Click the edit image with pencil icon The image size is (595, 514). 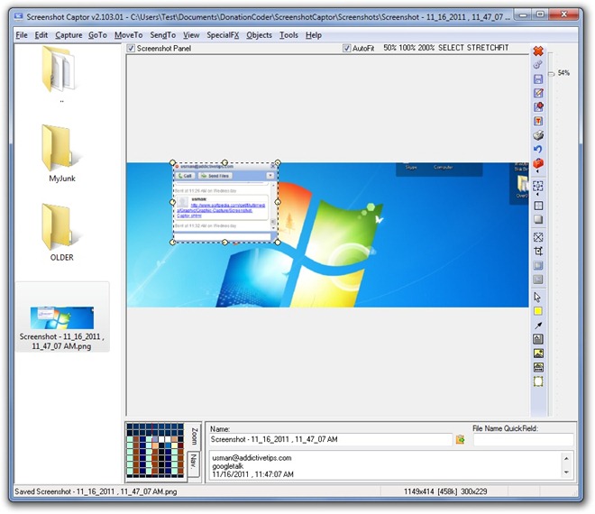point(538,93)
